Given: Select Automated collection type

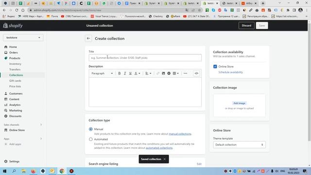Looking at the screenshot, I should [91, 140].
